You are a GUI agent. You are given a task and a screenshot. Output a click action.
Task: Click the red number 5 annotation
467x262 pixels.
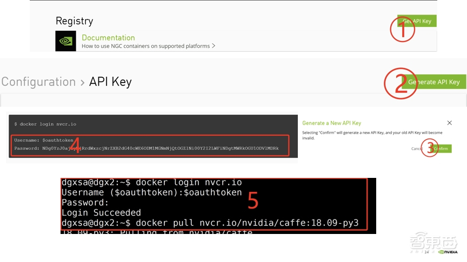coord(253,200)
